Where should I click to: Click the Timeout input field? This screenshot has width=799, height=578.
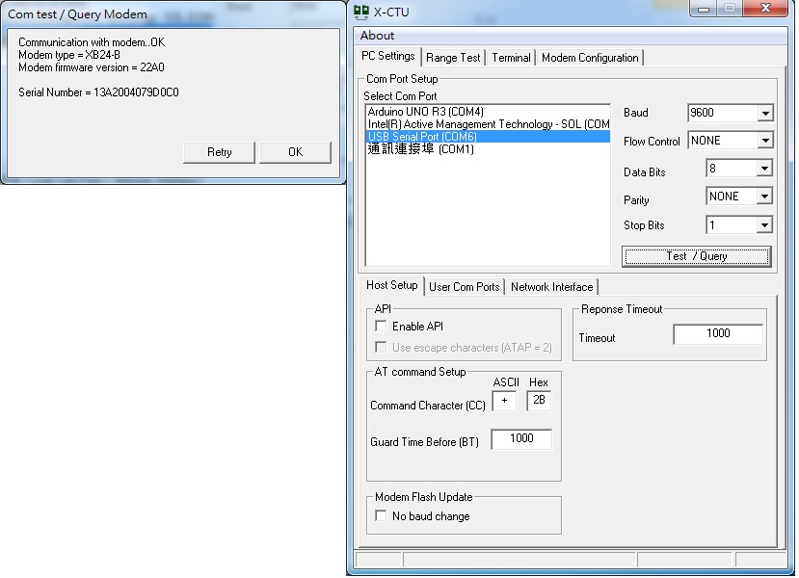pos(718,333)
